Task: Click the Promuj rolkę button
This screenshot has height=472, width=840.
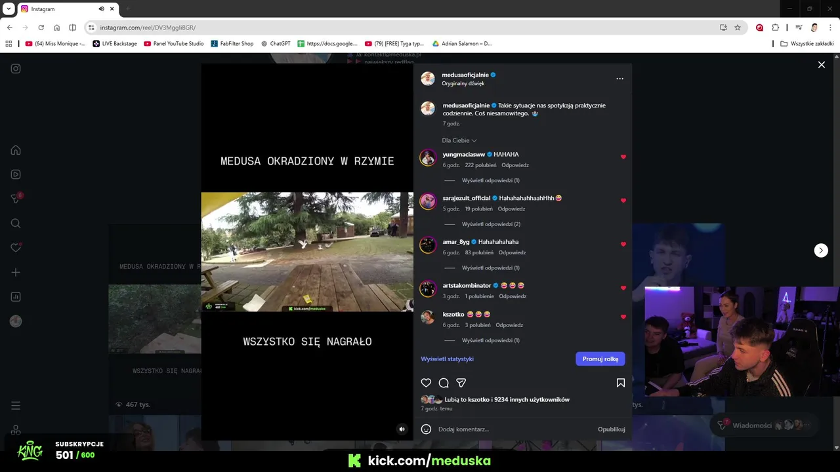Action: (600, 359)
